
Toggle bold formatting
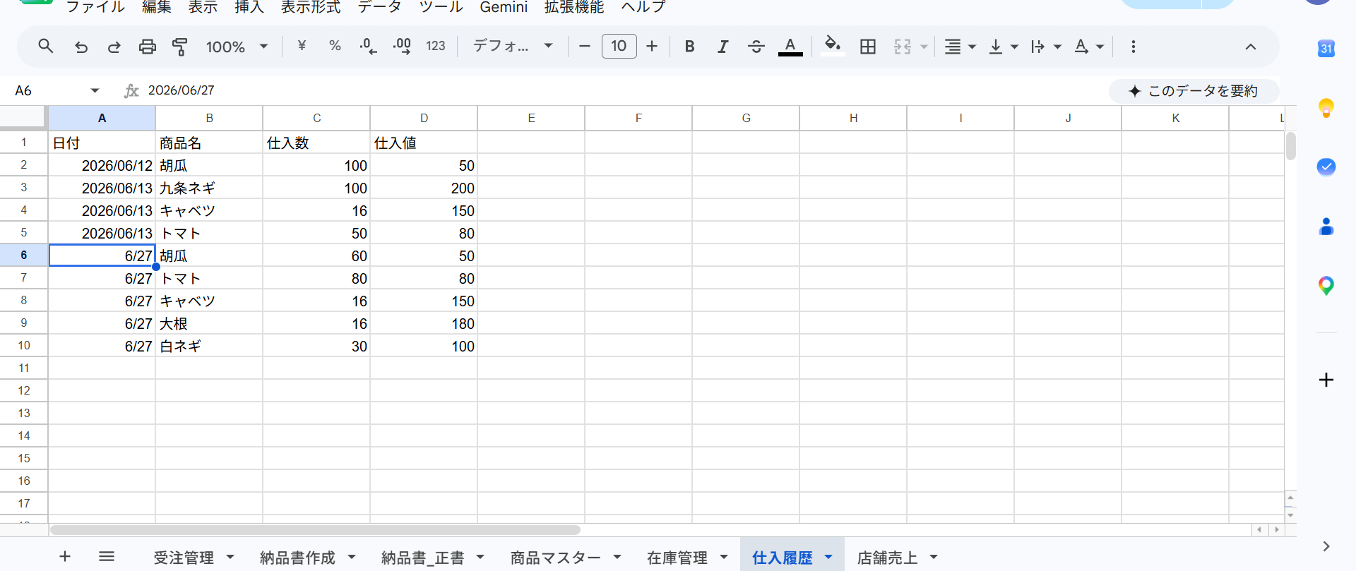[690, 47]
